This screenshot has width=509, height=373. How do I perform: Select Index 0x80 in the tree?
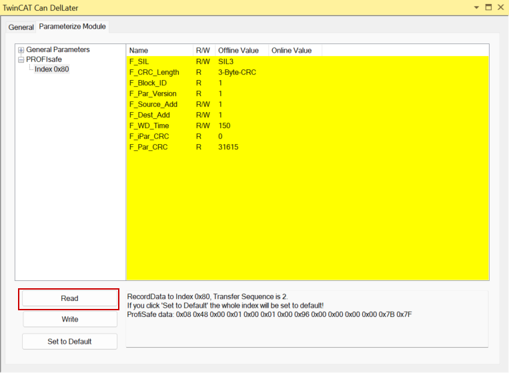tap(51, 69)
